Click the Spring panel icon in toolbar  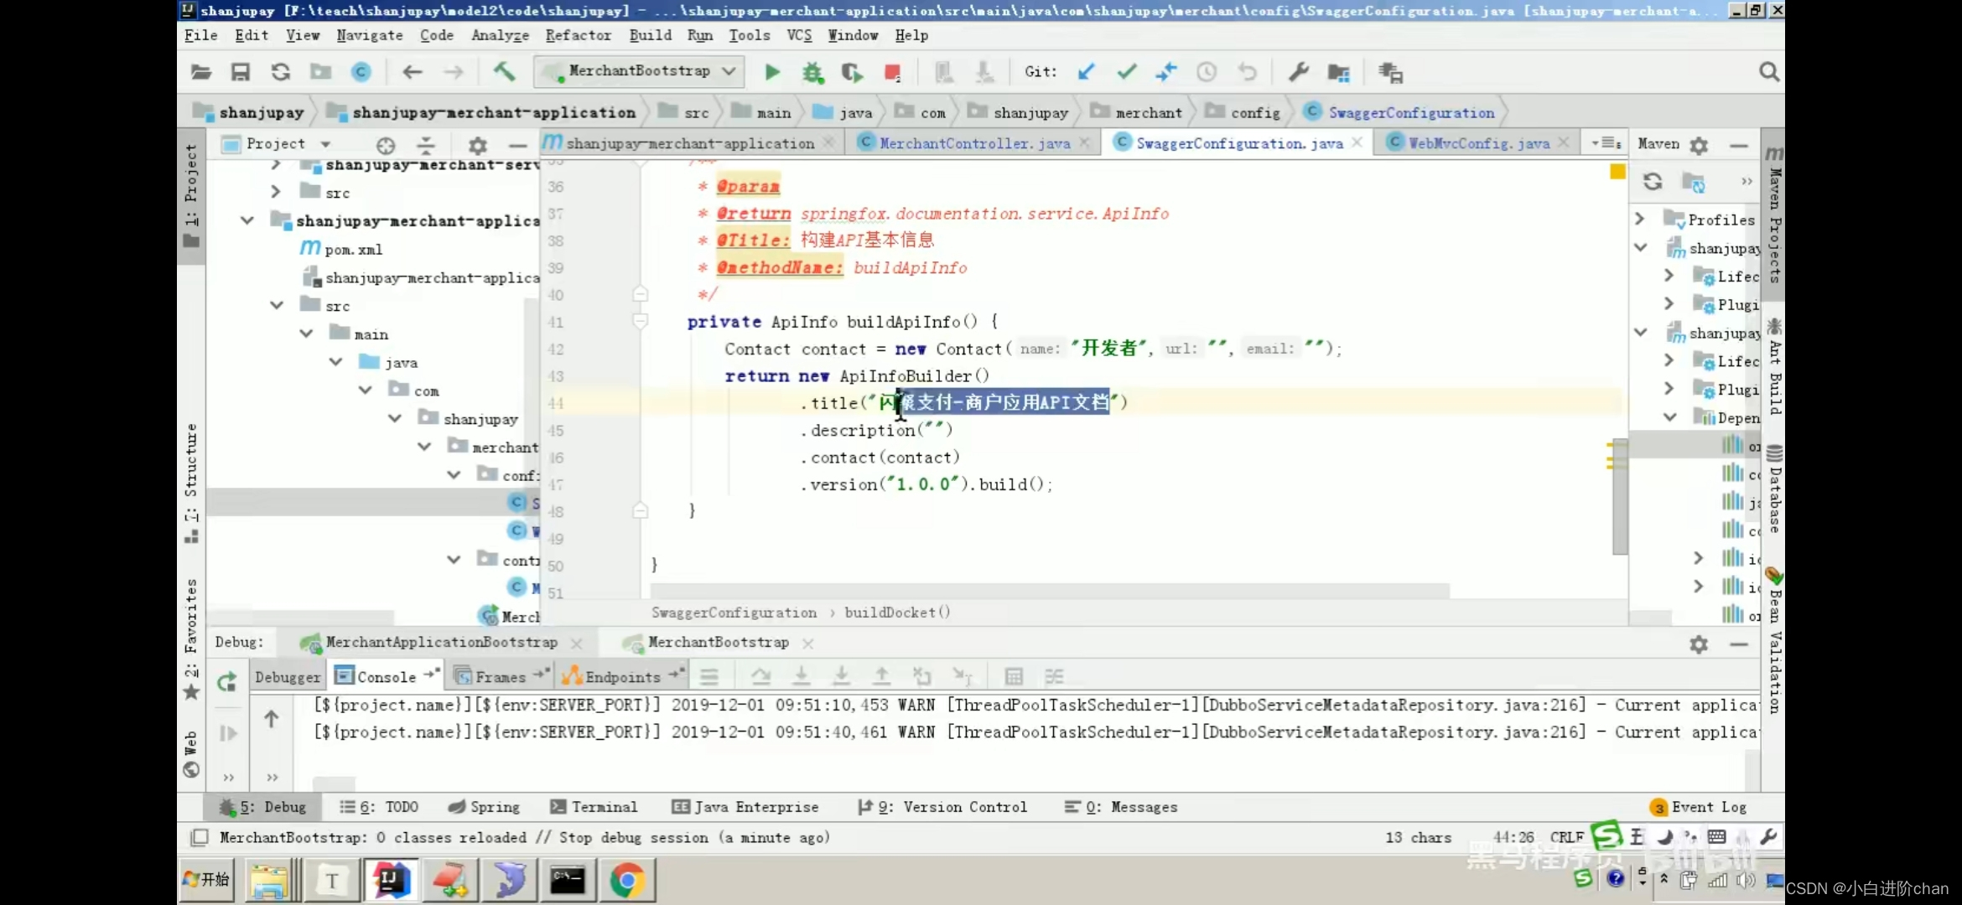click(453, 808)
